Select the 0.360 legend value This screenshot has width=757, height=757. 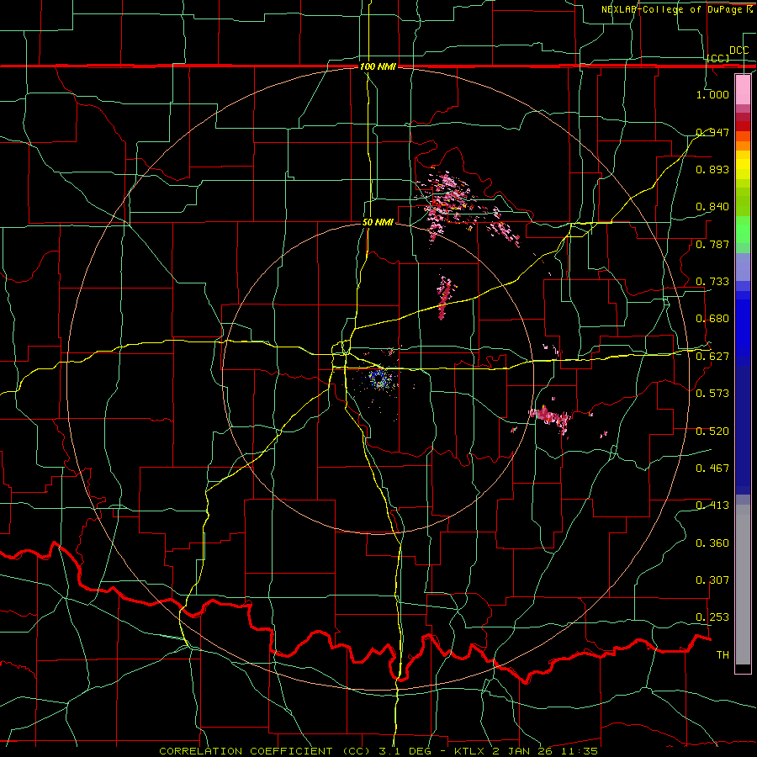pos(712,543)
